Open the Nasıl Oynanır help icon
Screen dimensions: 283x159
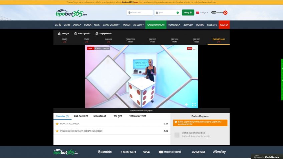click(x=75, y=34)
